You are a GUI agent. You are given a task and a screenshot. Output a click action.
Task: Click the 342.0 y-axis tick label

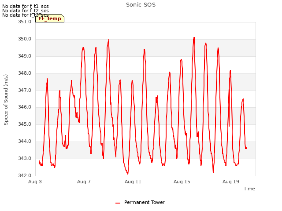pos(25,175)
